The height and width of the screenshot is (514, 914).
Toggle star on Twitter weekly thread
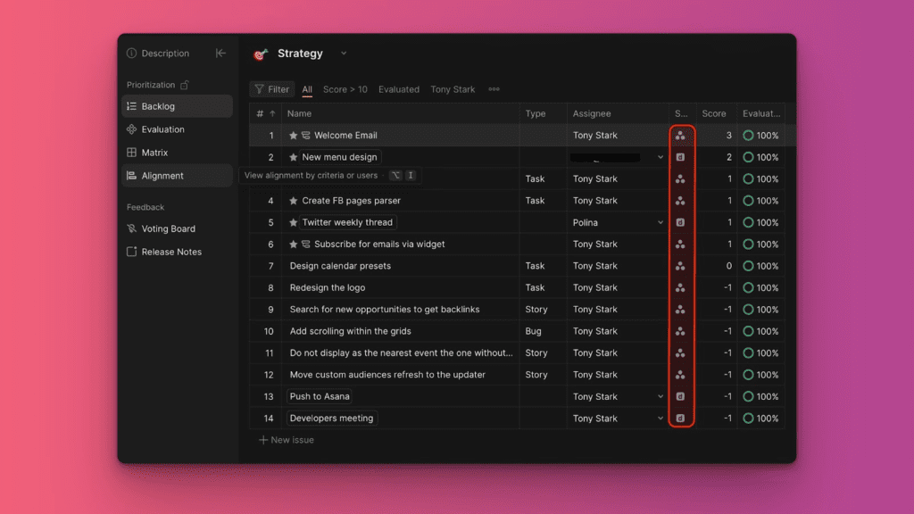[294, 222]
